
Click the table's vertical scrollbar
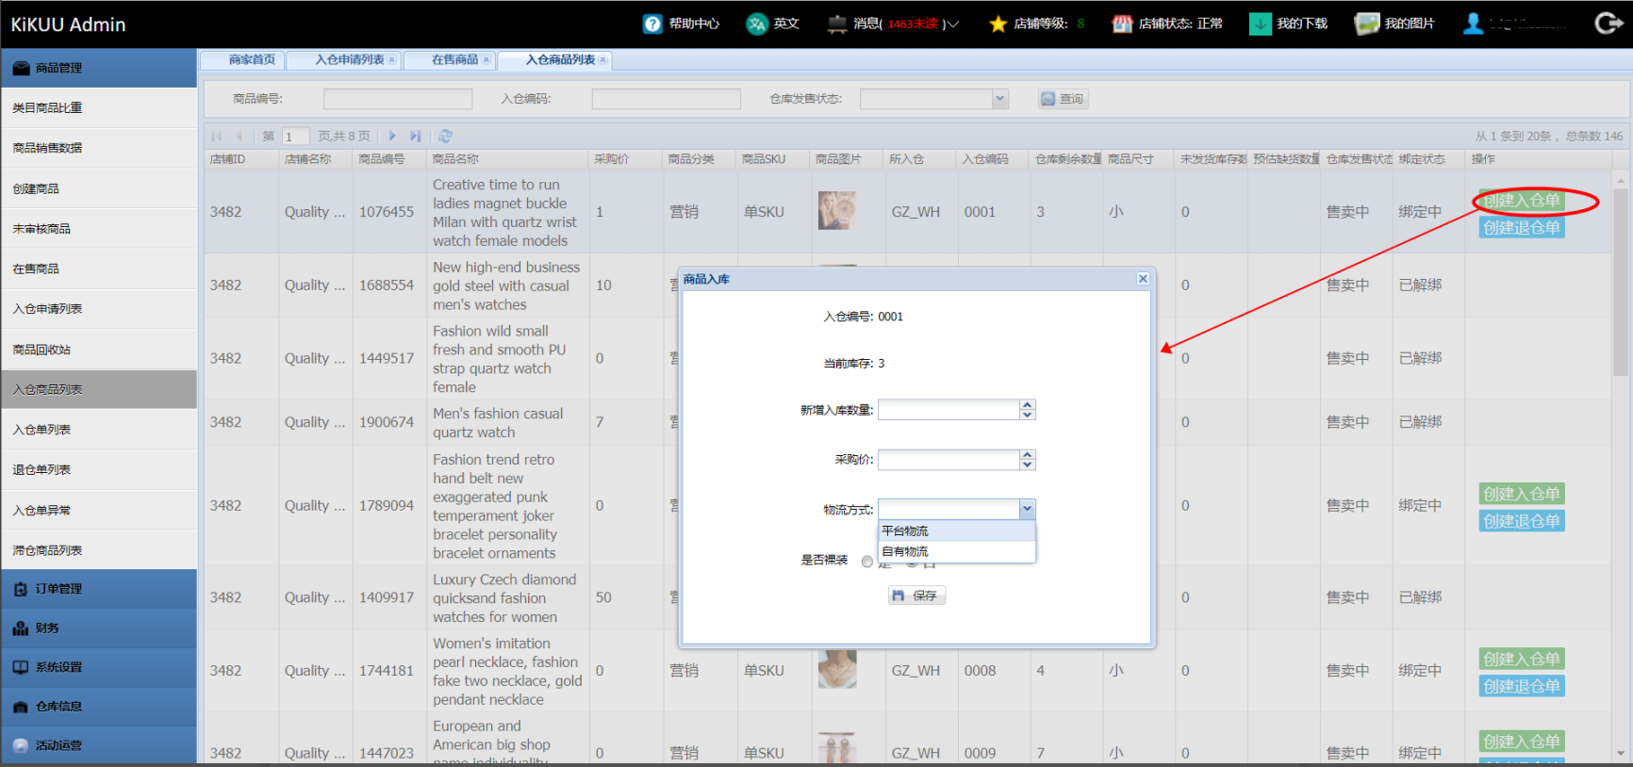[1620, 283]
